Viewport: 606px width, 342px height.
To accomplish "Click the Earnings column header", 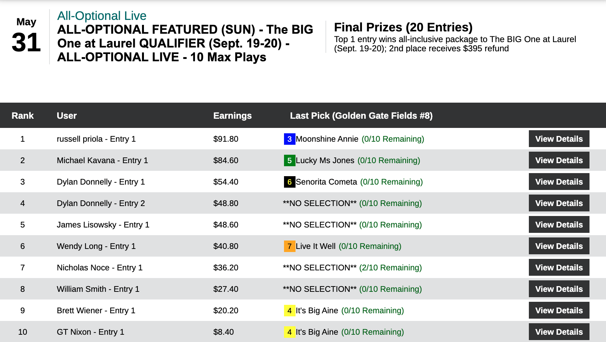I will (x=232, y=116).
